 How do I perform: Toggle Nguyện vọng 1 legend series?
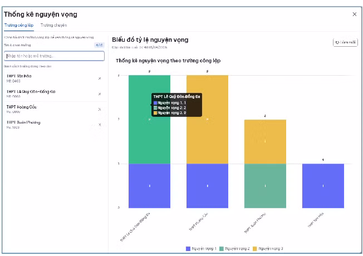tap(201, 248)
